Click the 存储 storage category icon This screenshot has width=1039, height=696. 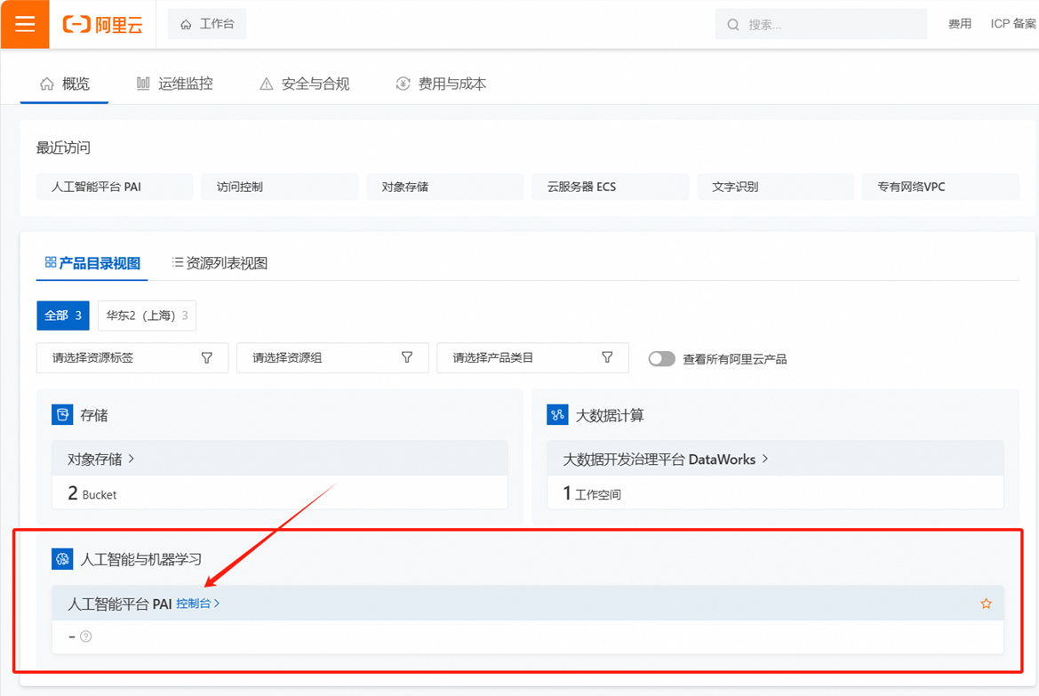point(62,415)
